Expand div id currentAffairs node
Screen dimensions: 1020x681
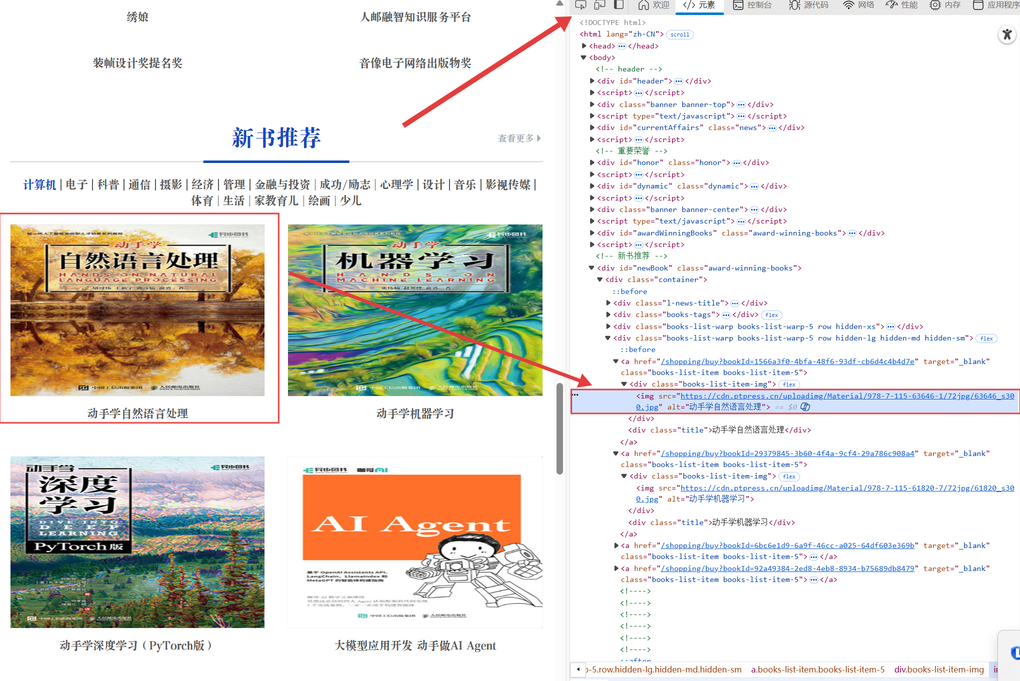click(592, 127)
